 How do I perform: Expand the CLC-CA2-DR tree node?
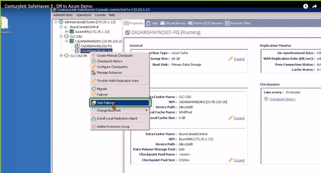click(x=61, y=56)
